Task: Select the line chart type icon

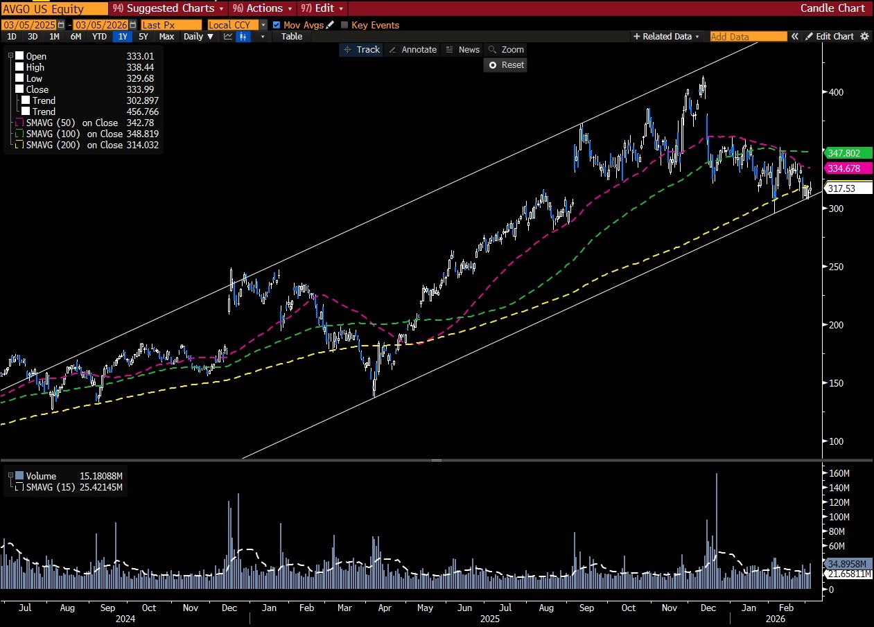Action: (x=228, y=37)
